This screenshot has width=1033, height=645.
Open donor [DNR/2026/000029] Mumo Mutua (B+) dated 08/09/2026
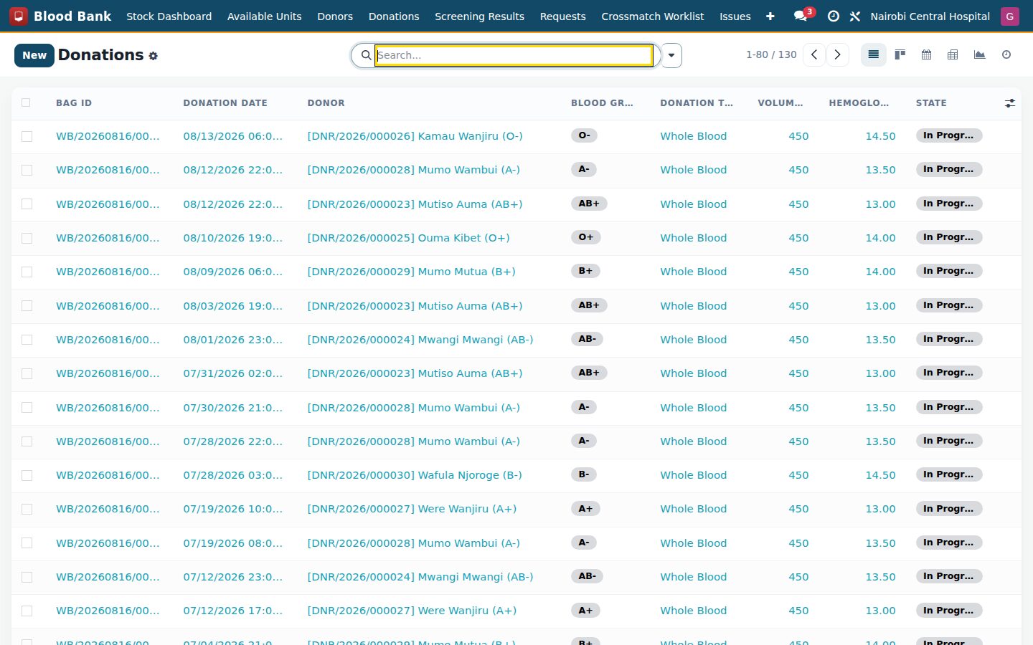coord(411,272)
